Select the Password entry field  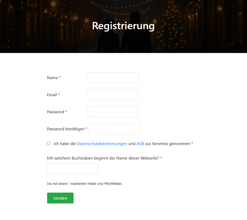[x=113, y=112]
